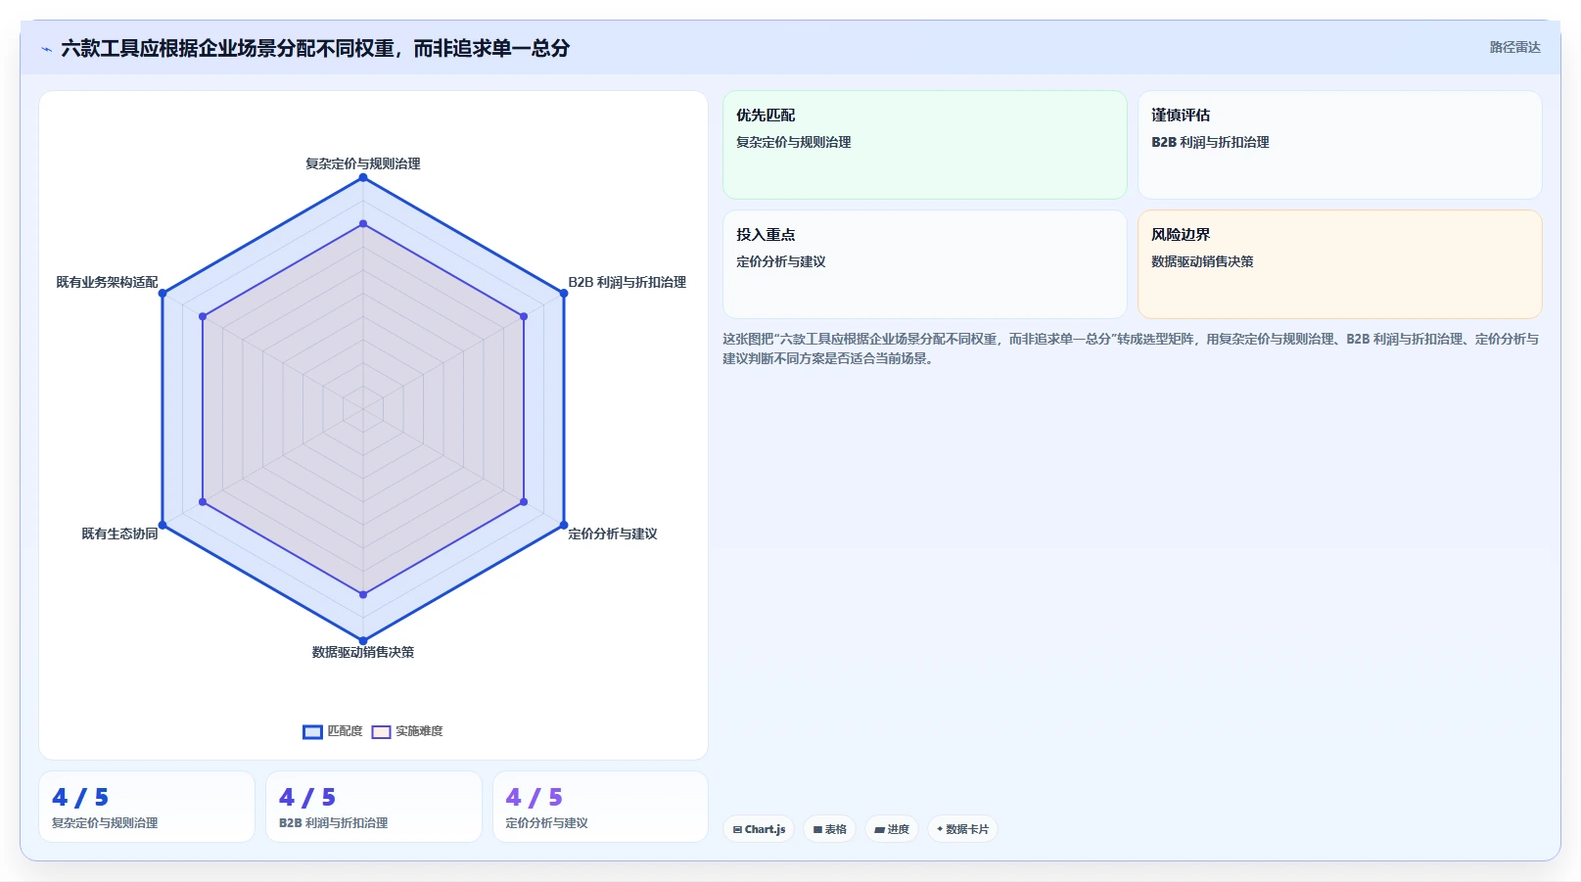Click 定价分析与建议 text in 投入重点 card
The height and width of the screenshot is (882, 1581).
point(781,261)
